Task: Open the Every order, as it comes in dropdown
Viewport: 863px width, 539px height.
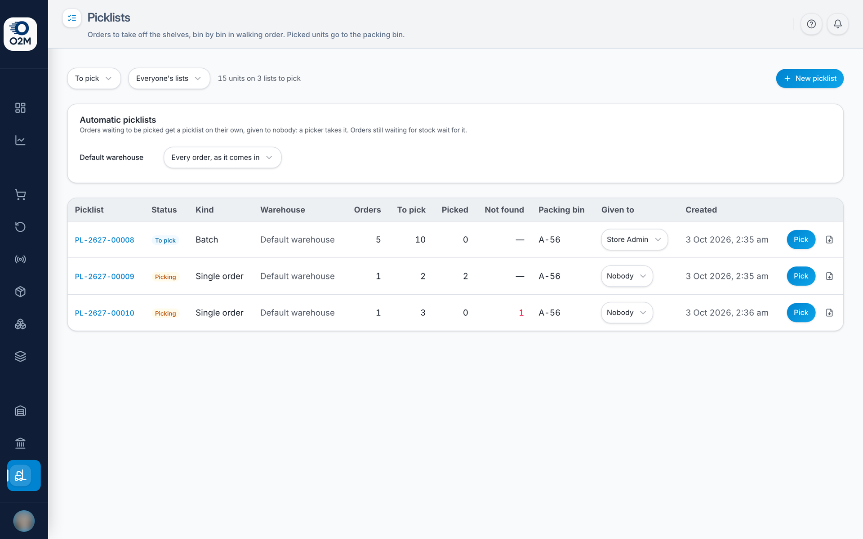Action: coord(222,158)
